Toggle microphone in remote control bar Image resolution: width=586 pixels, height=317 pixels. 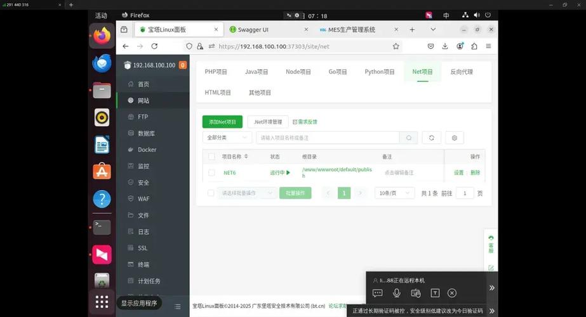(x=397, y=293)
